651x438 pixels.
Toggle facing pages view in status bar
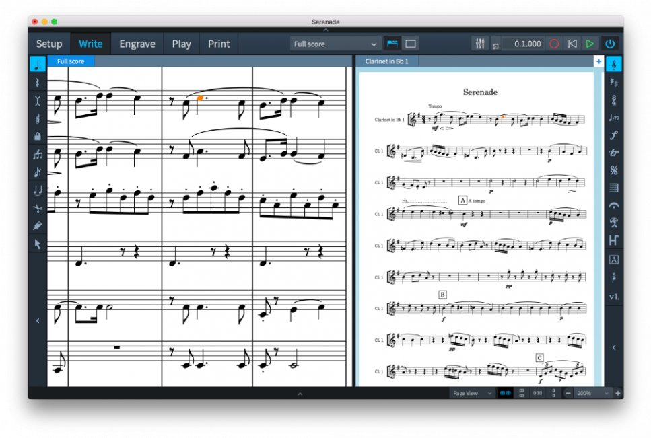(506, 393)
